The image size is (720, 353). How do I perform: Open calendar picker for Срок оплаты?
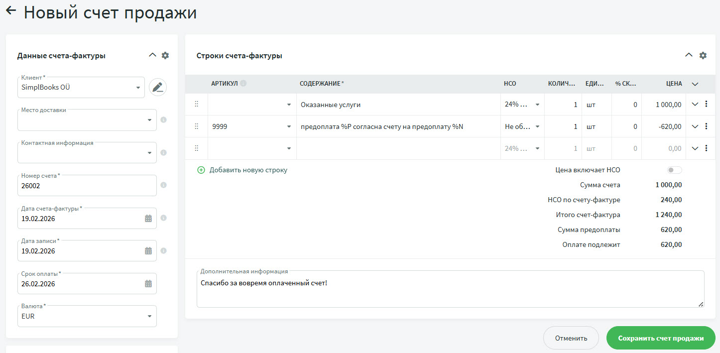(148, 283)
